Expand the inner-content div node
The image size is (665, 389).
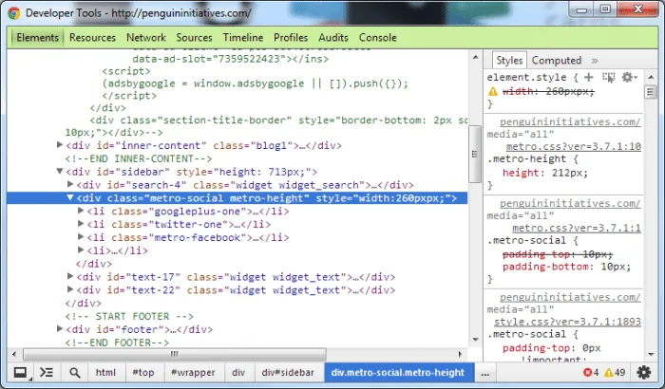tap(60, 145)
